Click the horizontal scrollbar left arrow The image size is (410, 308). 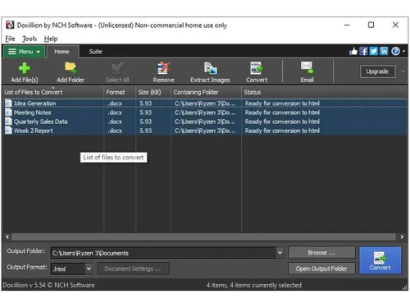point(7,237)
